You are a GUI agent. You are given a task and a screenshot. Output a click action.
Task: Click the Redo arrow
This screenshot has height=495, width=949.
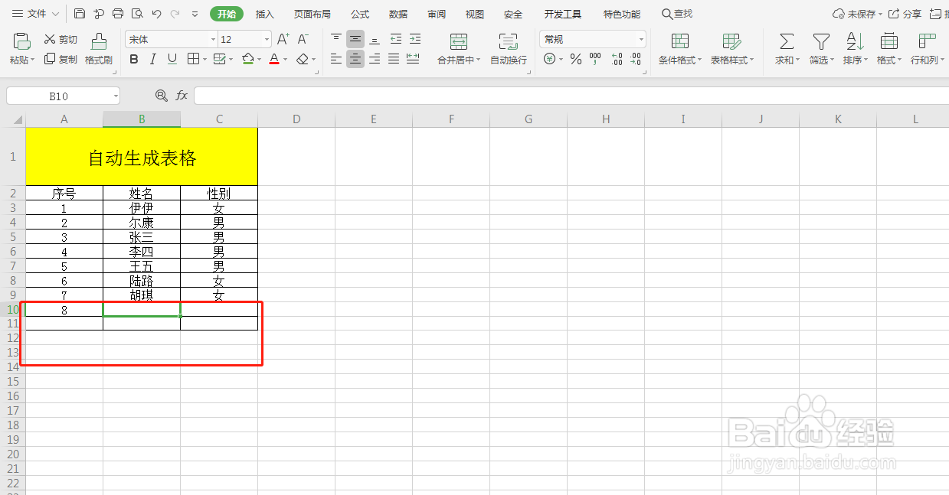(x=175, y=14)
